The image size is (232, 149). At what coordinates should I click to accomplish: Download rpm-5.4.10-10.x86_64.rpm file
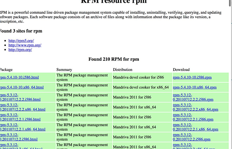point(194,87)
